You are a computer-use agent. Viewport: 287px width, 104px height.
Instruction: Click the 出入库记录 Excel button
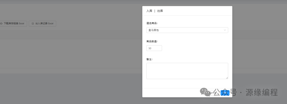coord(43,24)
